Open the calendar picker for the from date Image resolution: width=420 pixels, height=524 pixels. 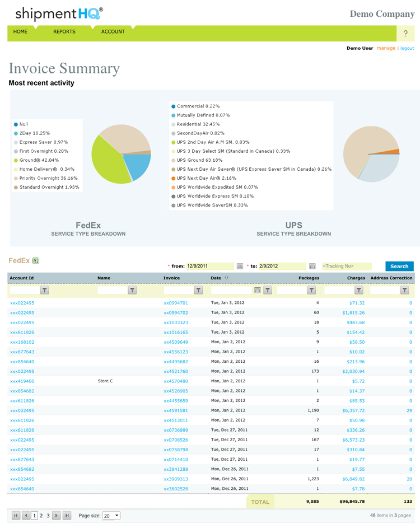(240, 266)
